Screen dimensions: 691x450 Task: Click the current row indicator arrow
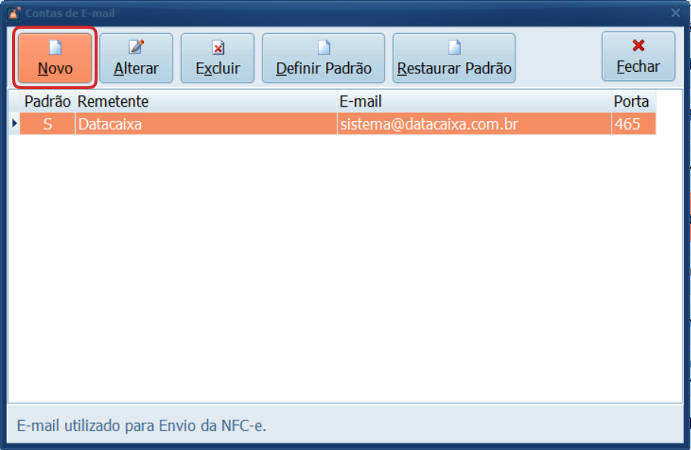coord(14,124)
